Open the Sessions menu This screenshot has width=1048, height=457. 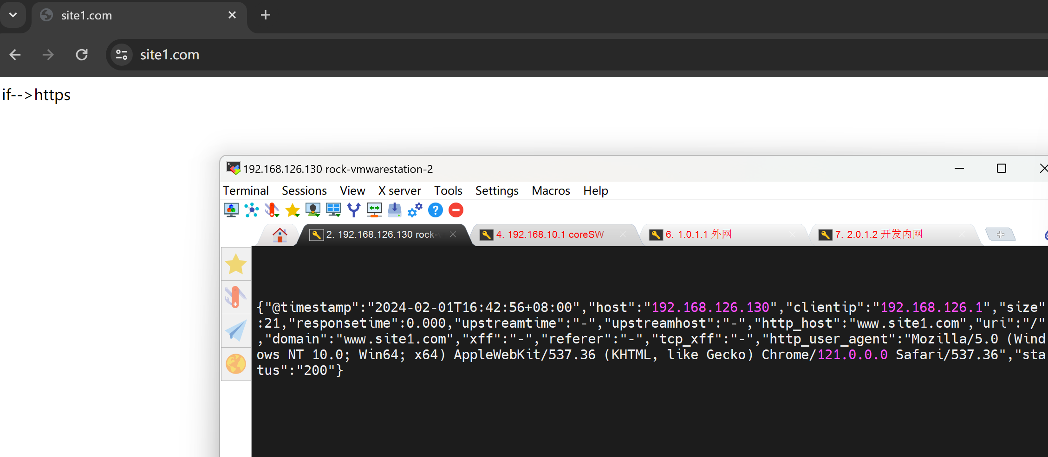point(304,190)
